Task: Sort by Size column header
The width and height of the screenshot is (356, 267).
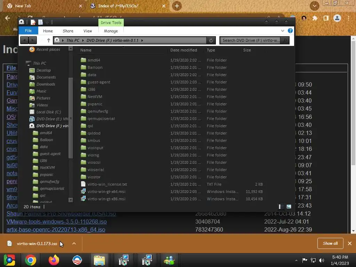Action: coord(247,50)
